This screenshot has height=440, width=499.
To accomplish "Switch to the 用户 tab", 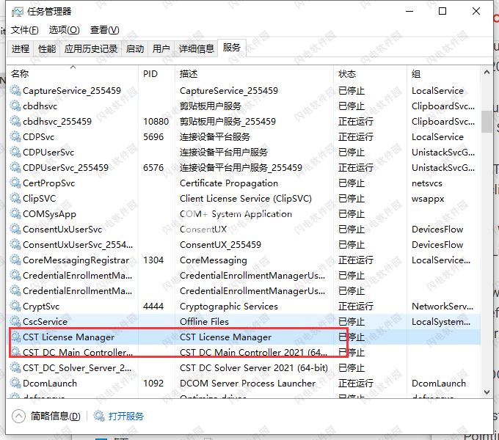I will 161,49.
